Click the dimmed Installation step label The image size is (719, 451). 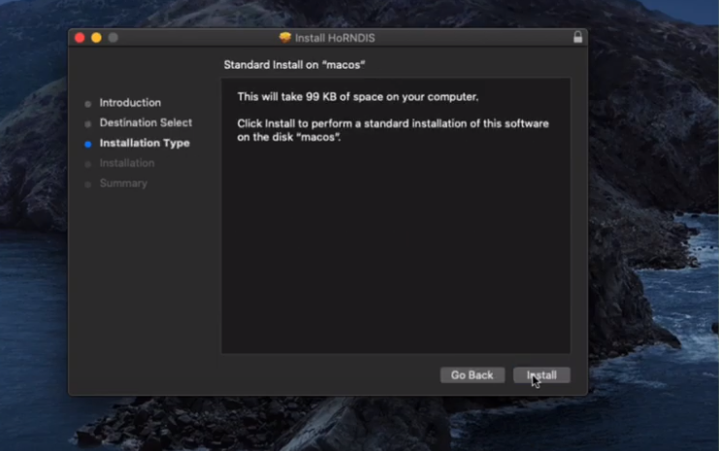[x=126, y=164]
